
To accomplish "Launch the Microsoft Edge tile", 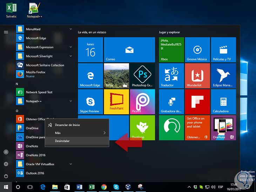I will point(90,76).
